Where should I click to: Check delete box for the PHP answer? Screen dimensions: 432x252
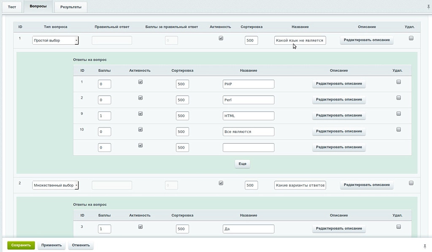point(398,81)
